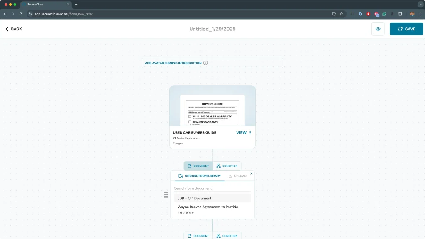Open the Buyers Guide document thumbnail
The width and height of the screenshot is (425, 239).
point(212,110)
